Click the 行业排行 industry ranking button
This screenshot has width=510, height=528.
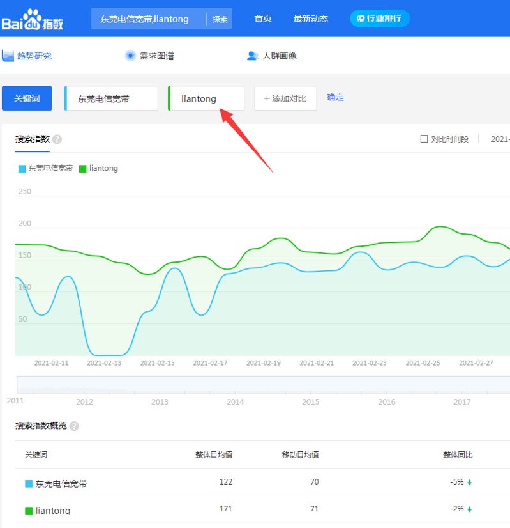pyautogui.click(x=379, y=19)
